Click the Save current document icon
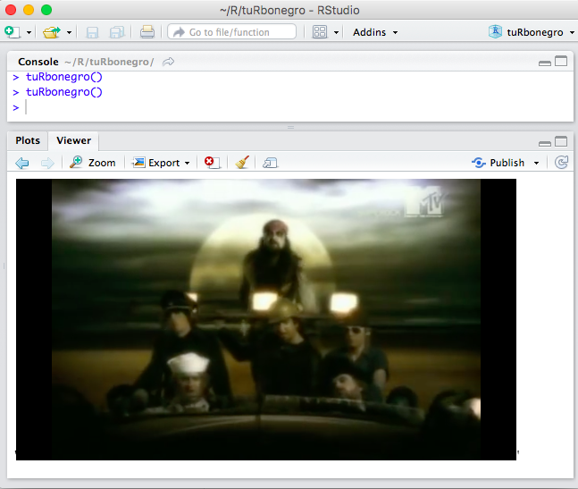Viewport: 578px width, 489px height. point(92,32)
